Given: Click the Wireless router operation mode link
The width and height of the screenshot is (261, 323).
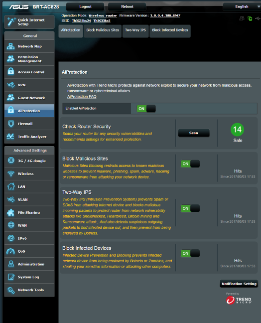Looking at the screenshot, I should tap(103, 15).
